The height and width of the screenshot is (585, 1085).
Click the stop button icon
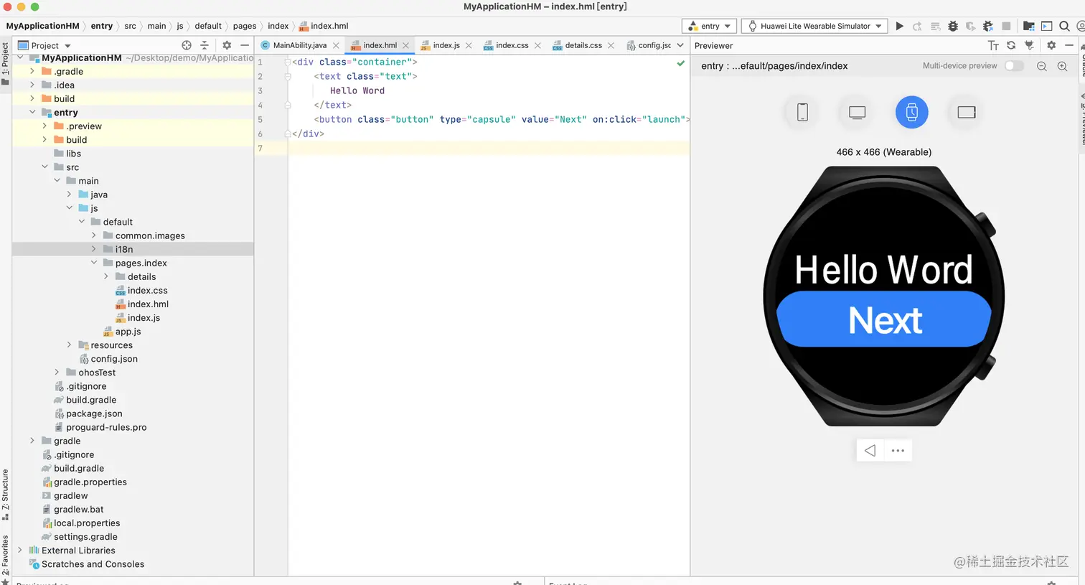pos(1006,26)
